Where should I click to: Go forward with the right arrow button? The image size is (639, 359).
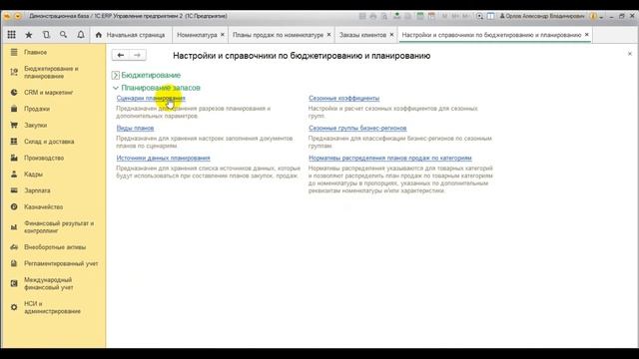click(138, 55)
